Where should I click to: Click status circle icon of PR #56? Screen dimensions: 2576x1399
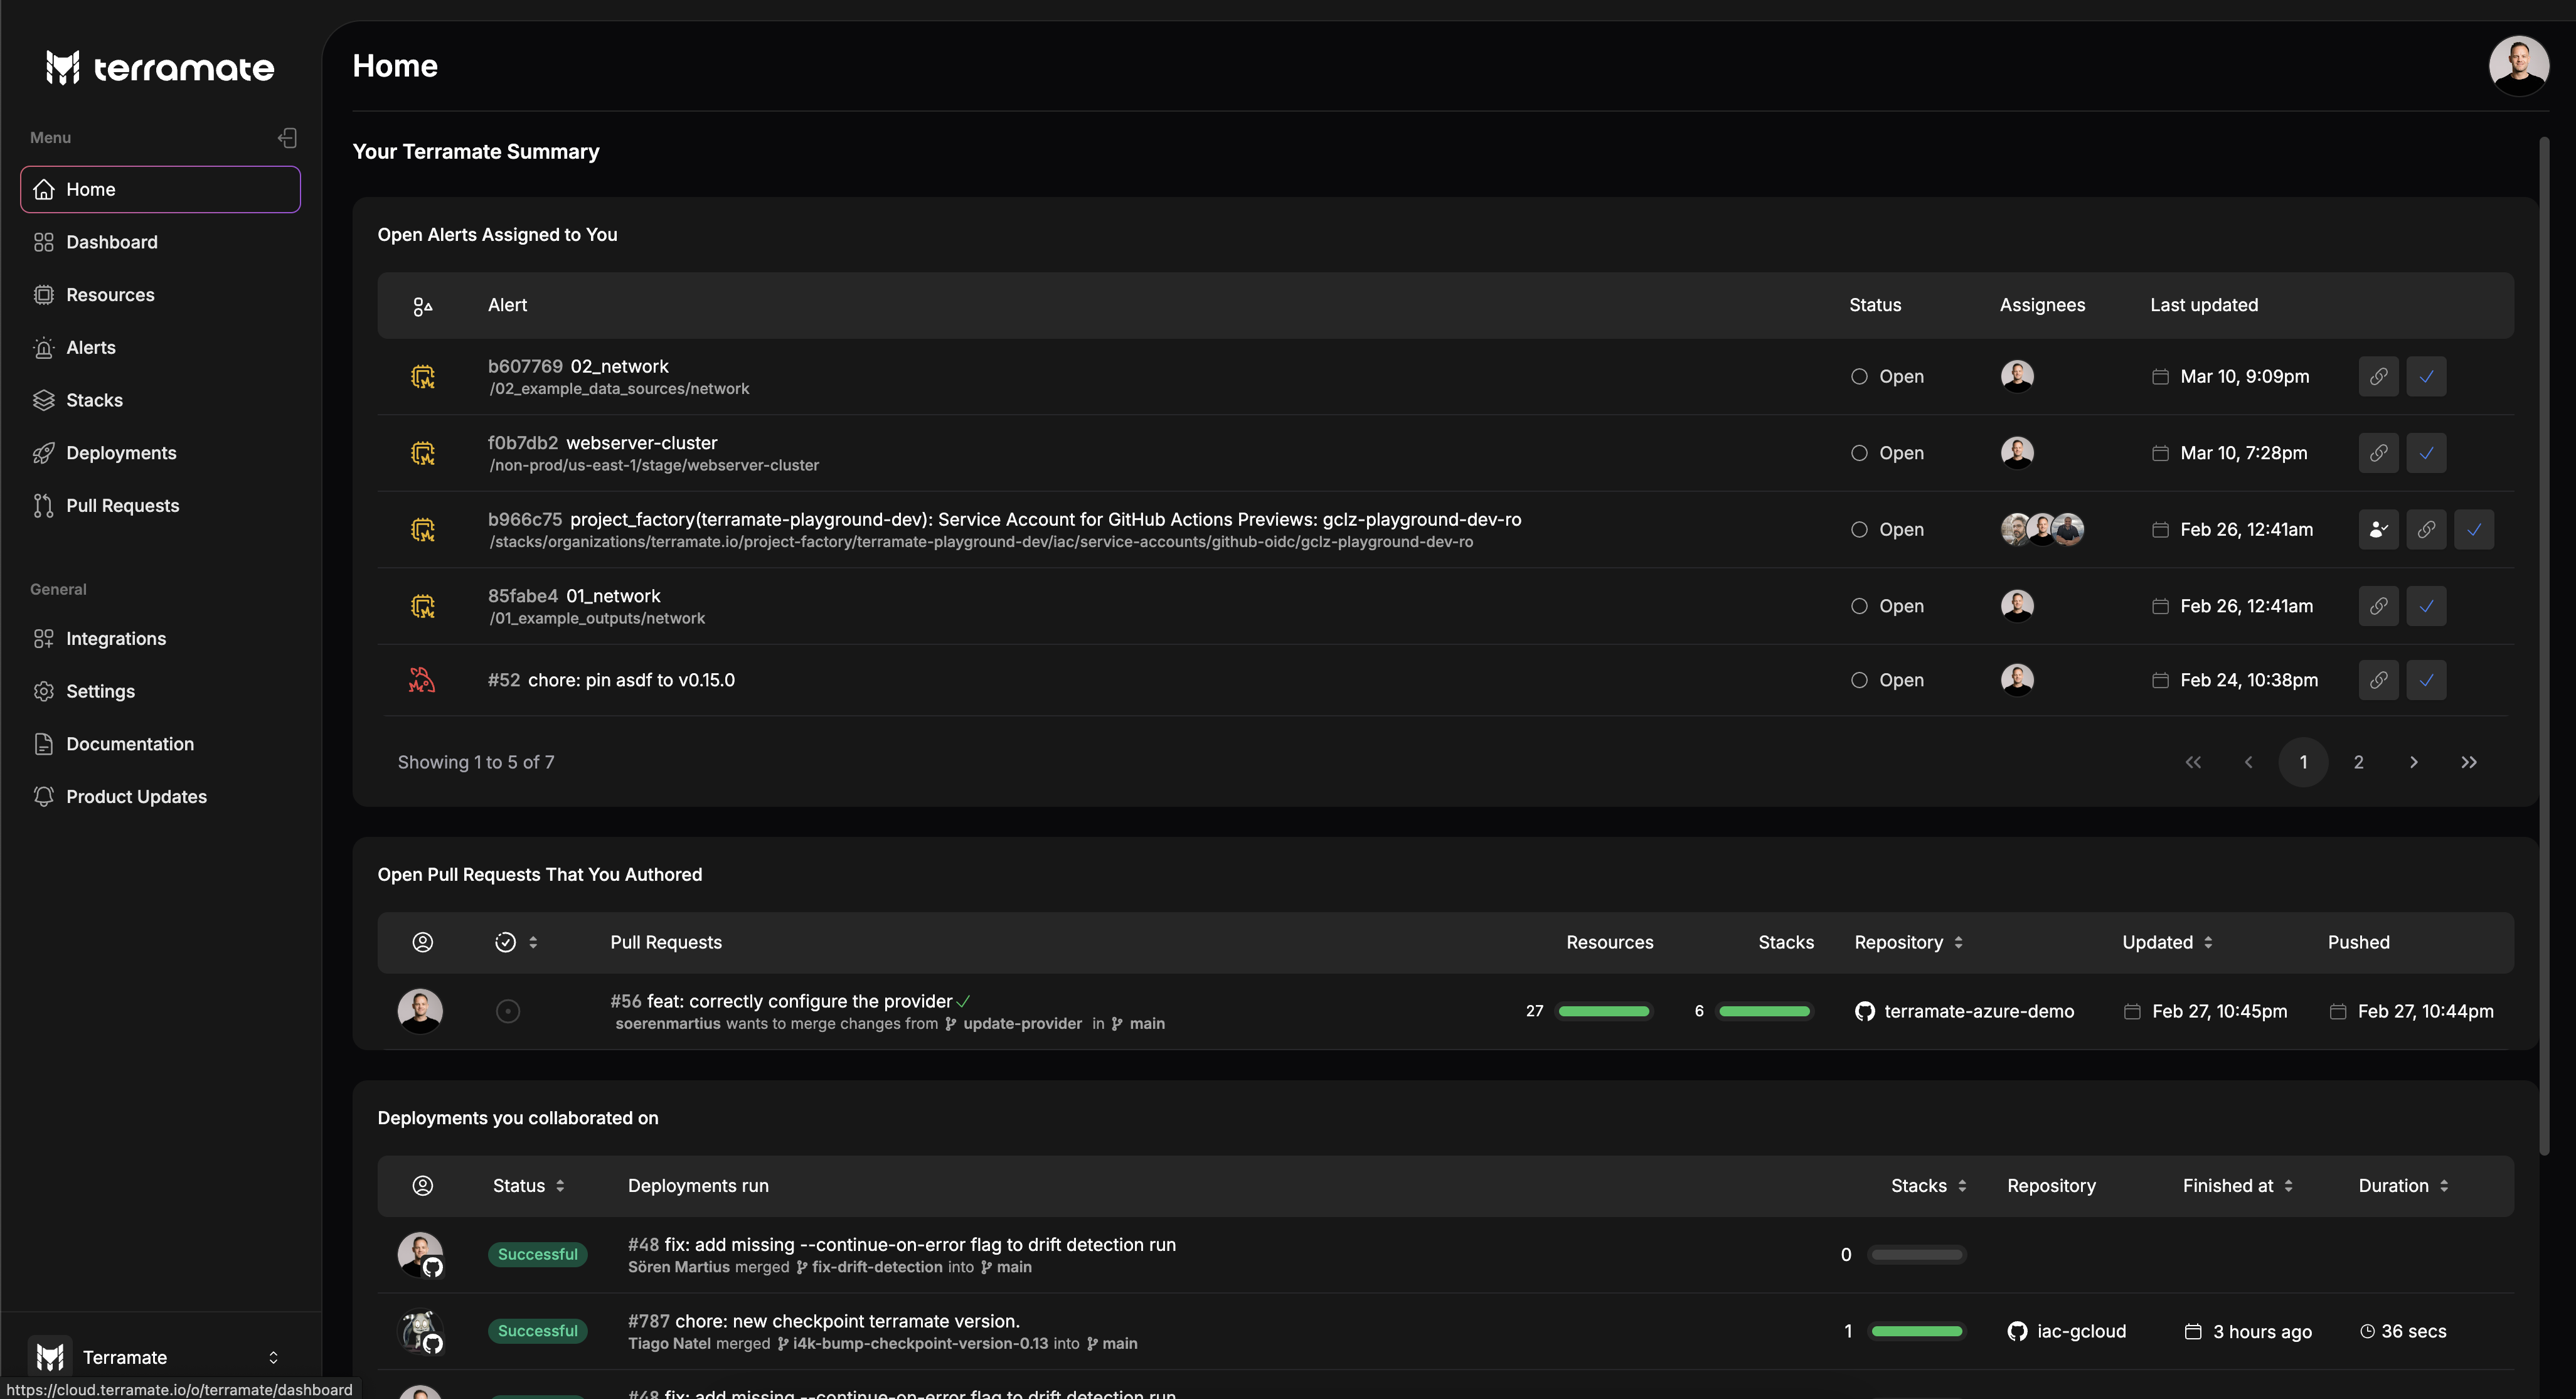[x=508, y=1011]
